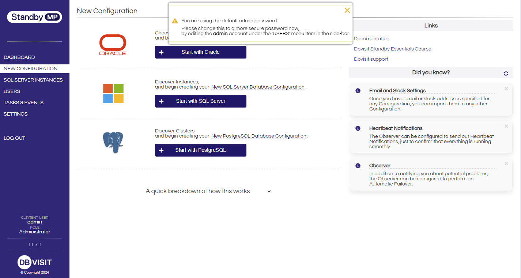Click the Copyright 2024 text
Image resolution: width=521 pixels, height=278 pixels.
pos(35,273)
